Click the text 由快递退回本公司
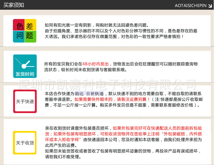Viewport: 214px width, 165px height. [x=100, y=140]
